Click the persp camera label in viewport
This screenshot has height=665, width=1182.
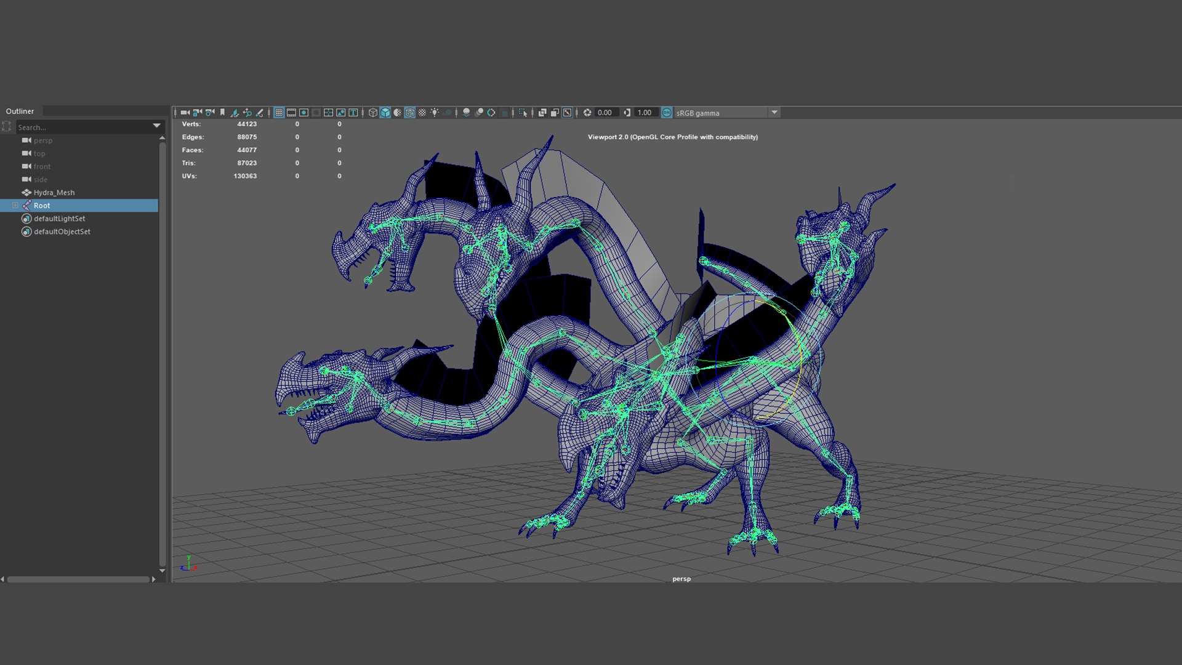(681, 579)
